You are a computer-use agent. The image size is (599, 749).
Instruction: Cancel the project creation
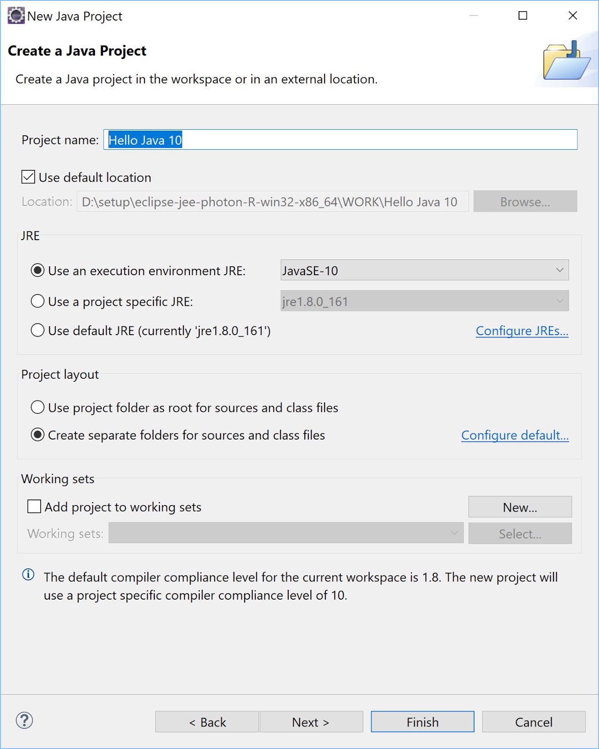click(534, 722)
